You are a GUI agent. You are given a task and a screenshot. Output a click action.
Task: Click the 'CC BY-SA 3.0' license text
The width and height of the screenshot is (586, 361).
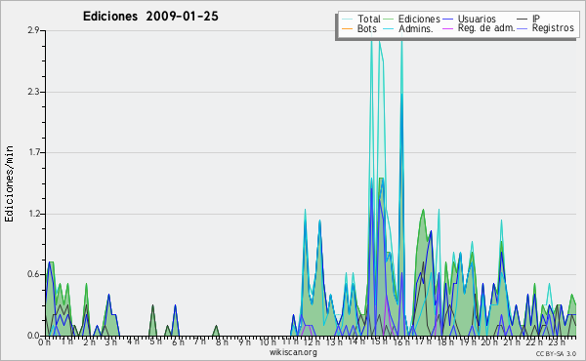pos(556,354)
